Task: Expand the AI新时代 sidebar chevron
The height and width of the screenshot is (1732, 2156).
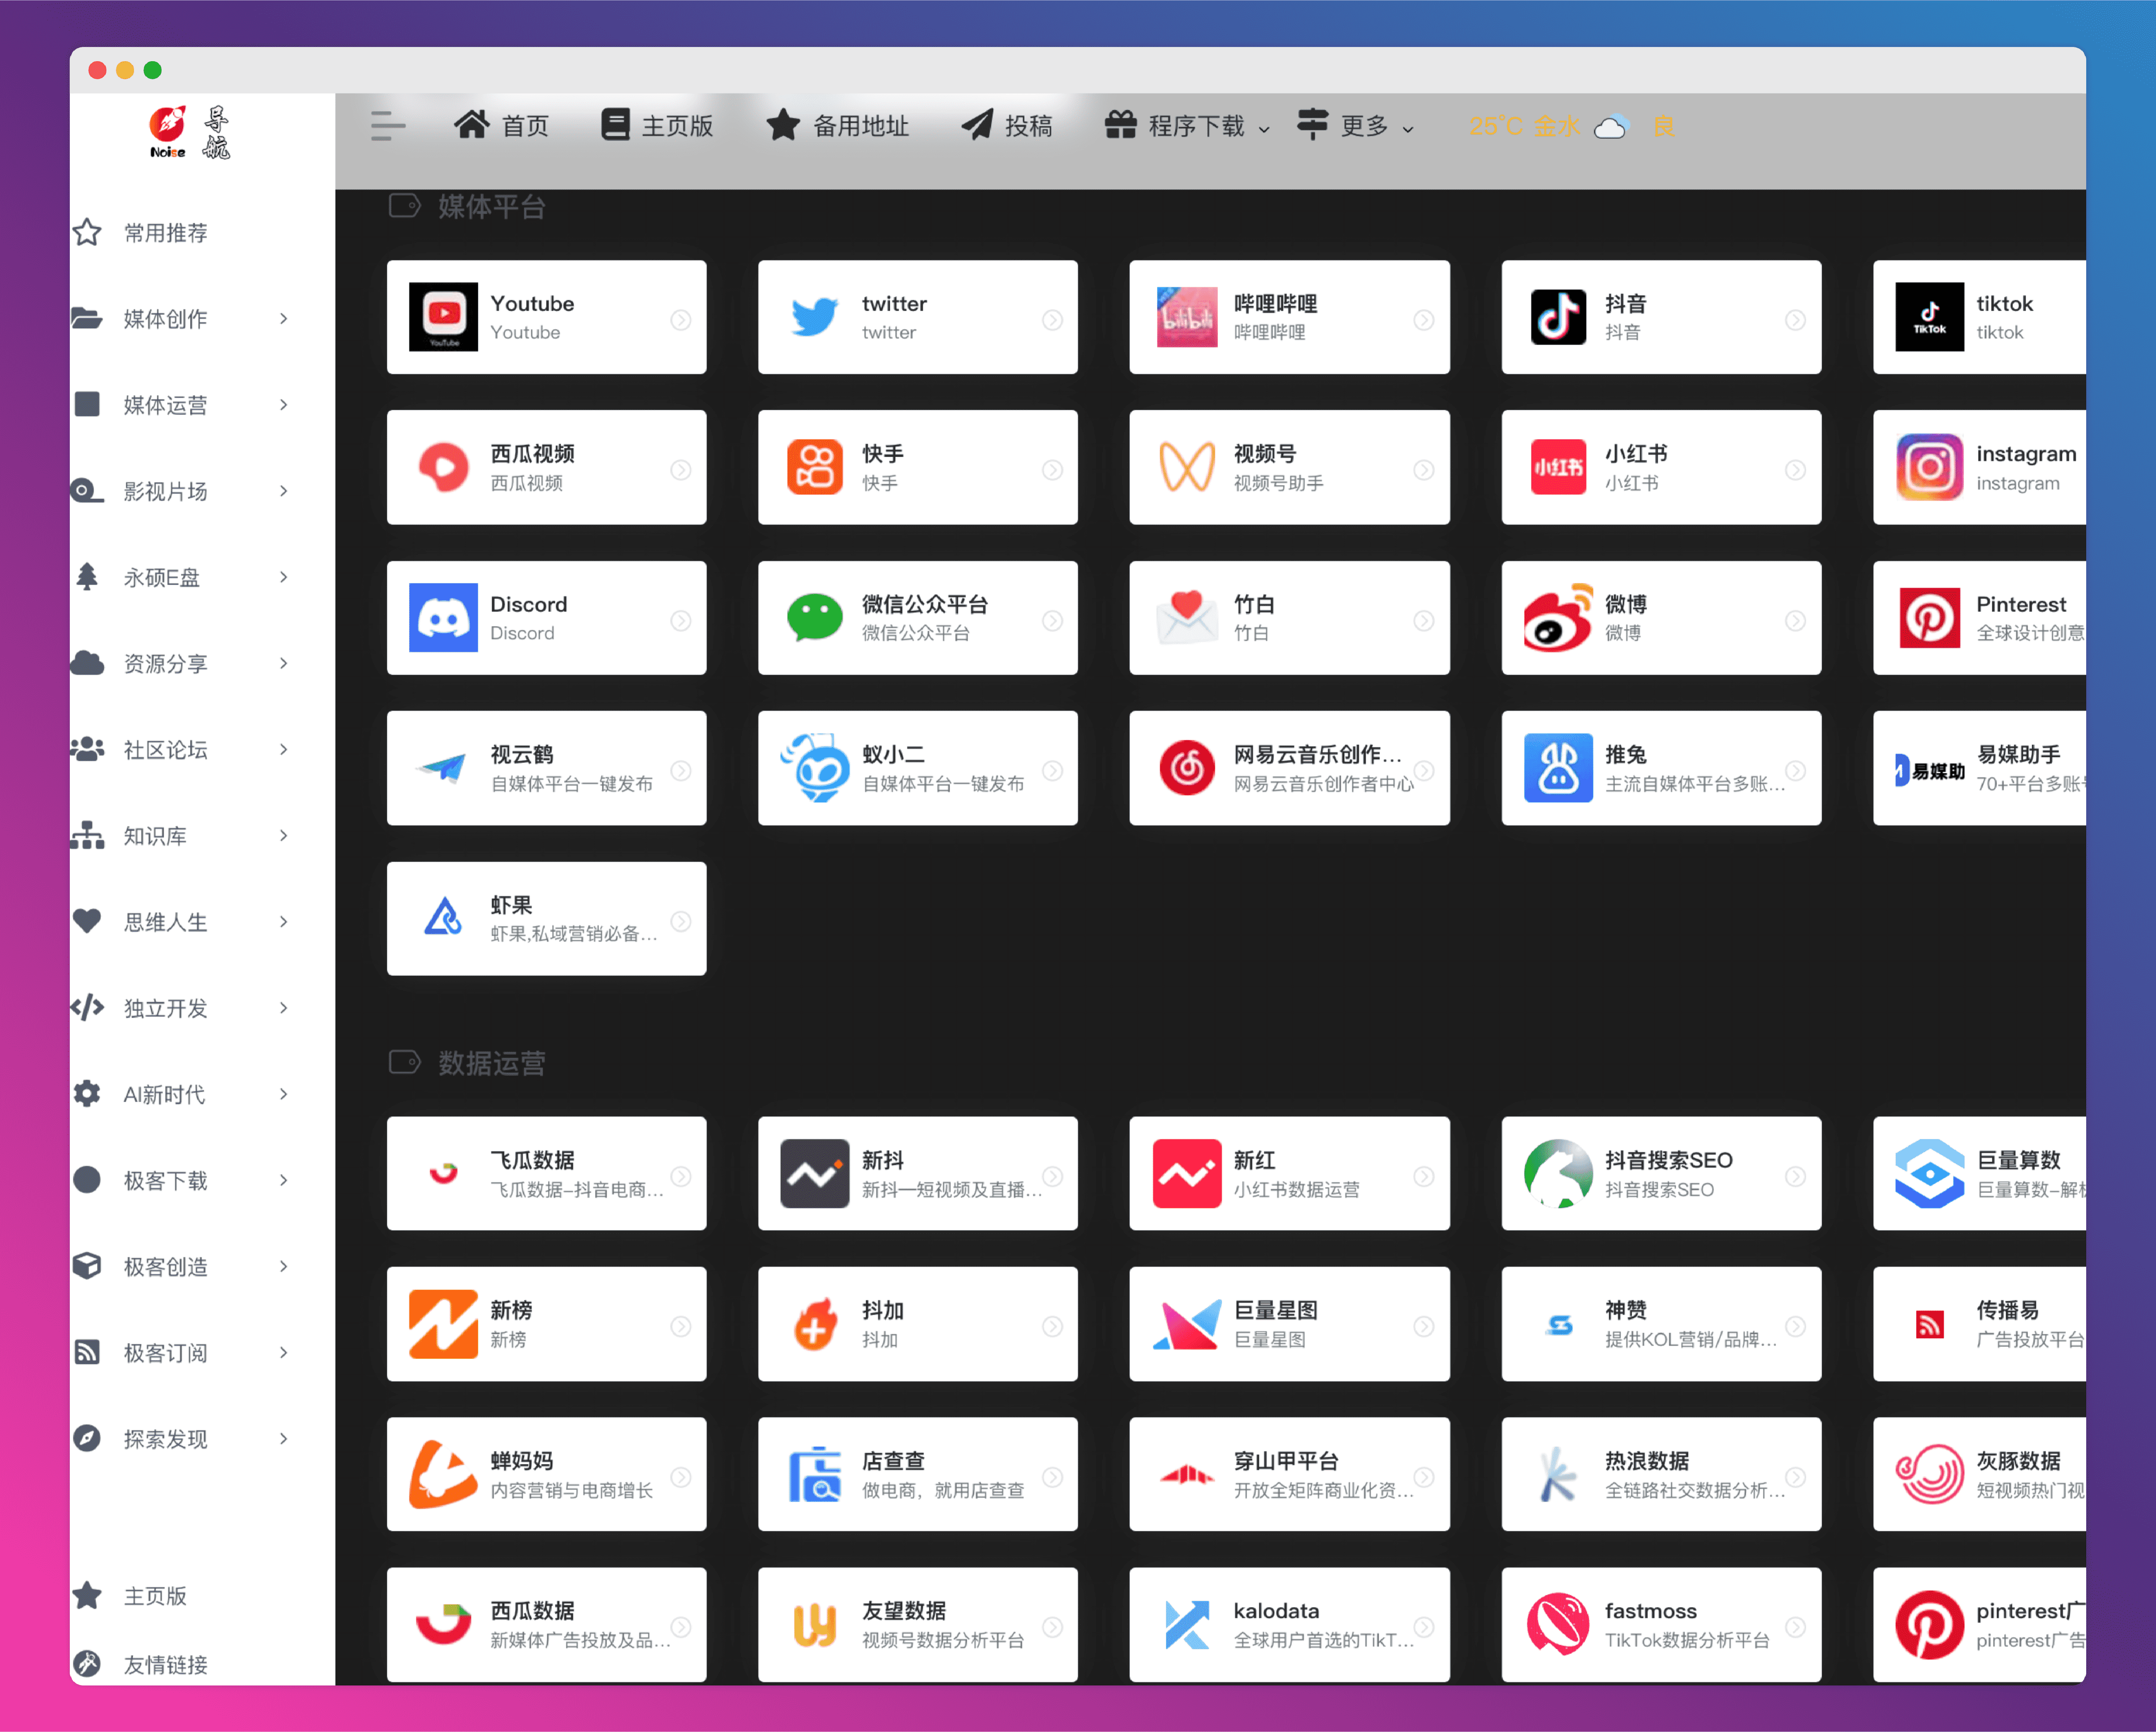Action: (x=284, y=1094)
